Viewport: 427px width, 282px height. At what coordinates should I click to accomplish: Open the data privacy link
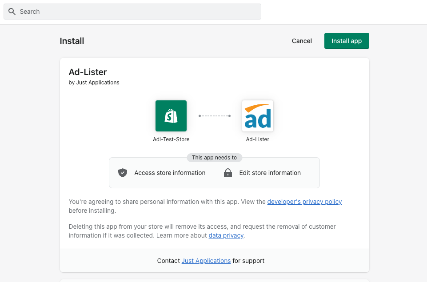coord(226,235)
